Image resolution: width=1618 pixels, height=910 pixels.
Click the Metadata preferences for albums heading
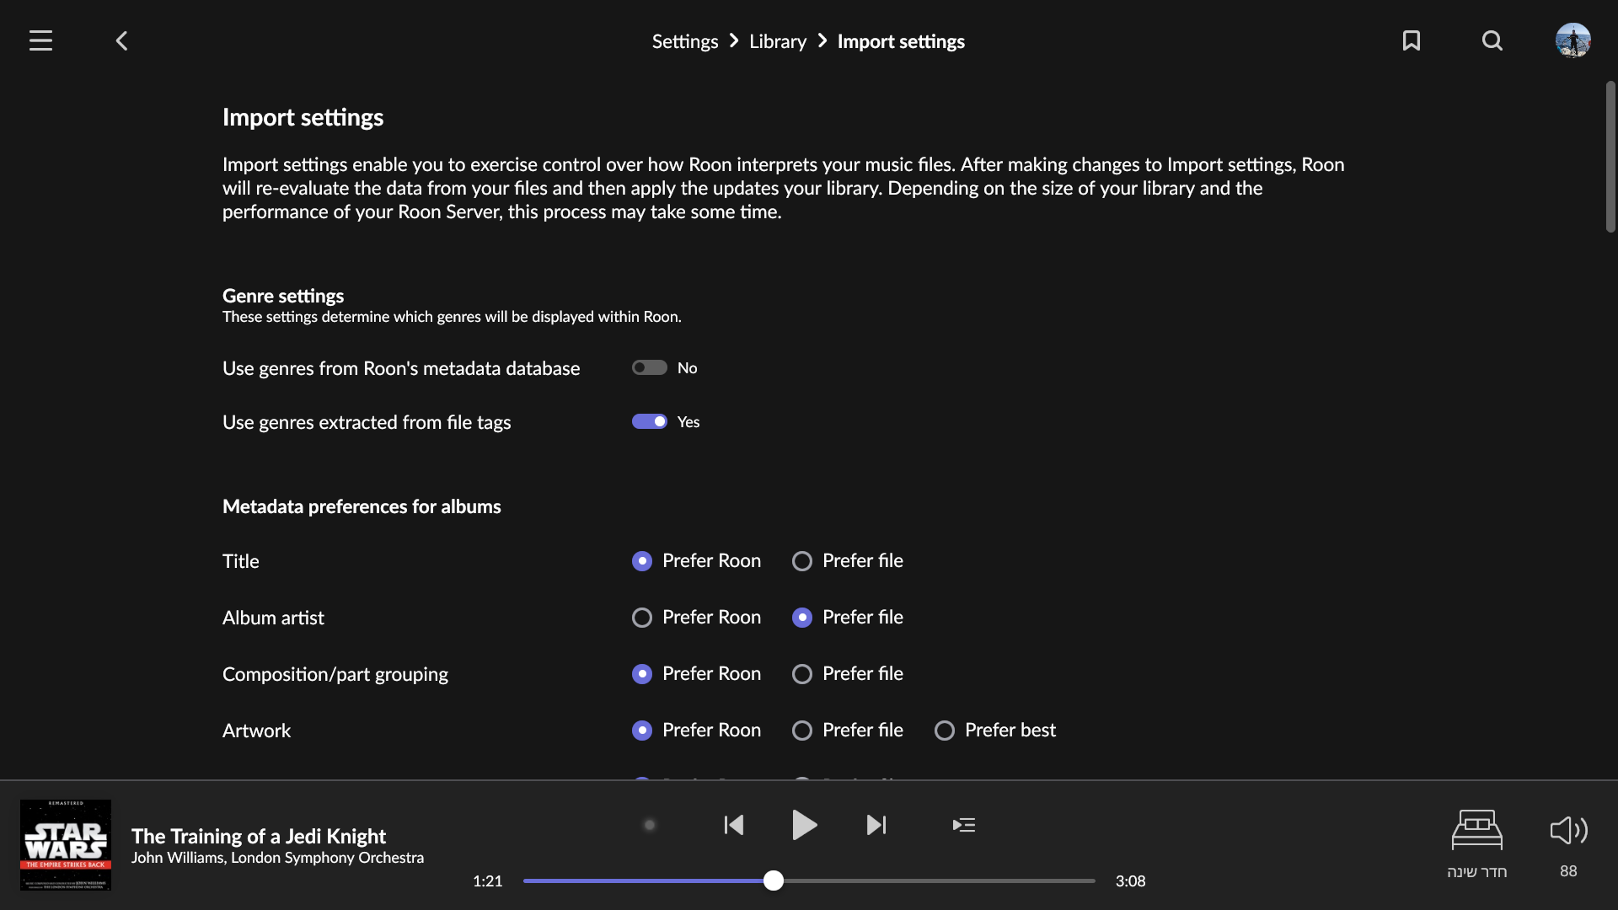click(x=362, y=506)
